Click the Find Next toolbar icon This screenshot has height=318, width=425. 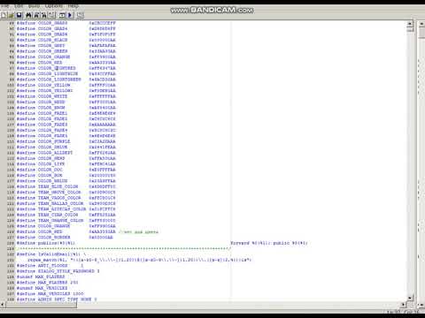(36, 15)
